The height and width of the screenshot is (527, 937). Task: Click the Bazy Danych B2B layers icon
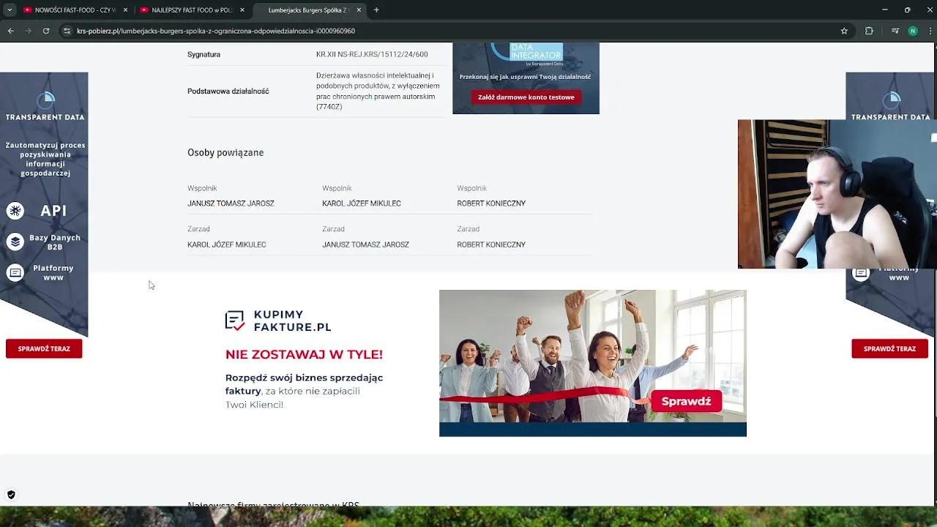point(15,242)
